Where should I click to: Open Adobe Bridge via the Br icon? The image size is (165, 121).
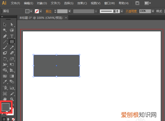[x=137, y=3]
